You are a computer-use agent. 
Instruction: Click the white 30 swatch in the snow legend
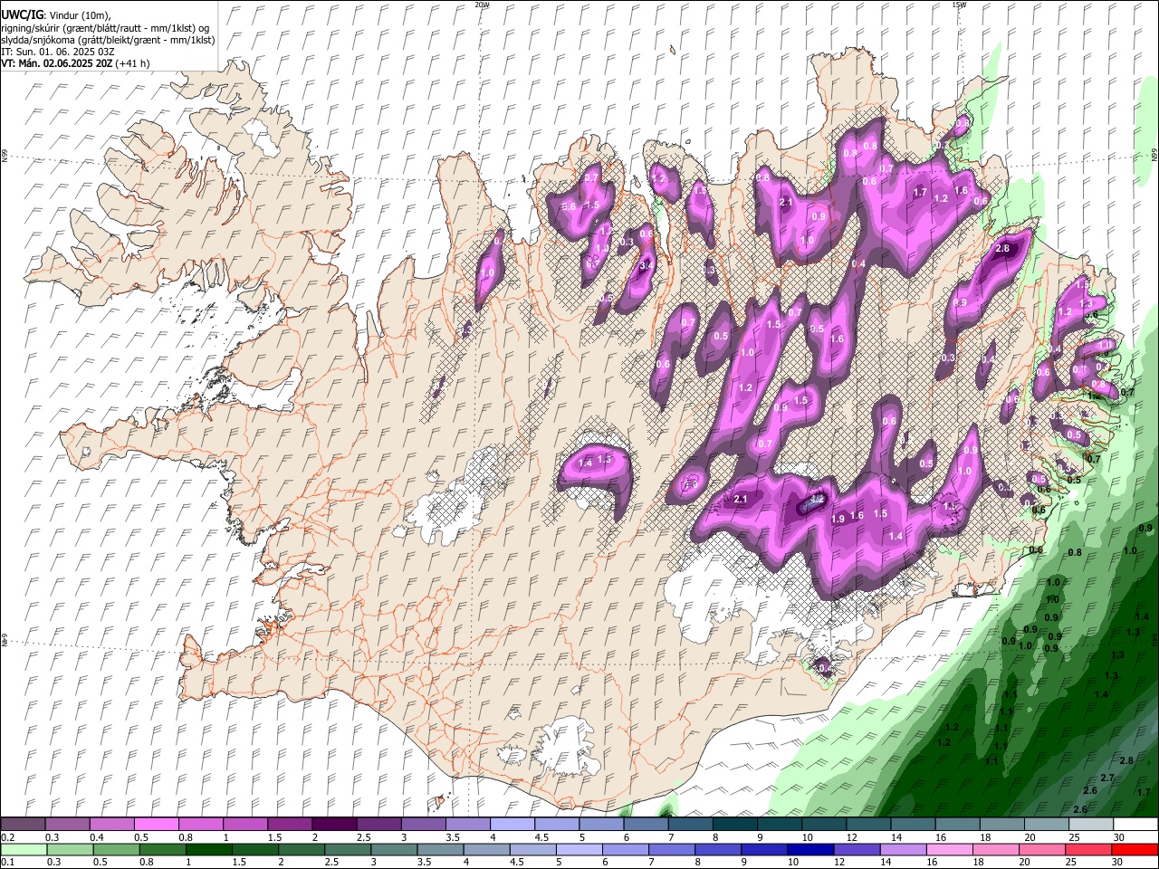(x=1135, y=824)
